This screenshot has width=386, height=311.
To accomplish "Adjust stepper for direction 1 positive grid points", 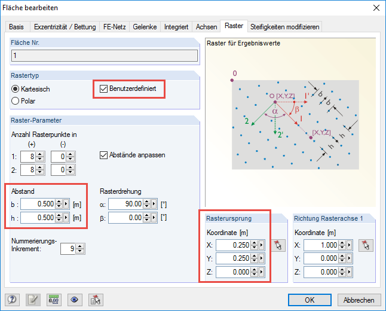I will tap(40, 157).
